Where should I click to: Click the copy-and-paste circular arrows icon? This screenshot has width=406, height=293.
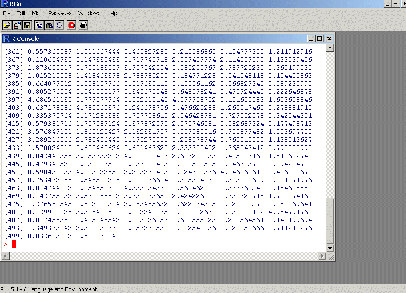click(59, 25)
